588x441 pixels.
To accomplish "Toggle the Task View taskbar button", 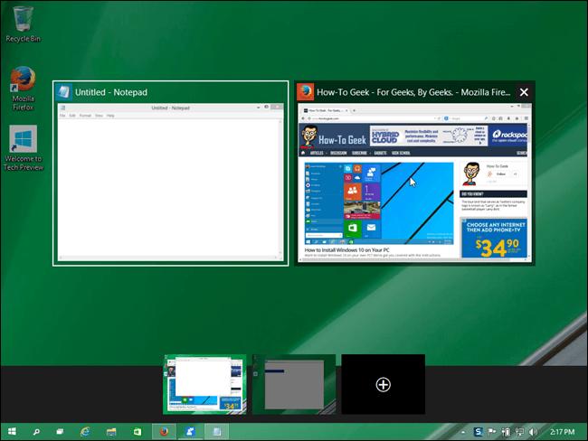I will [x=62, y=431].
